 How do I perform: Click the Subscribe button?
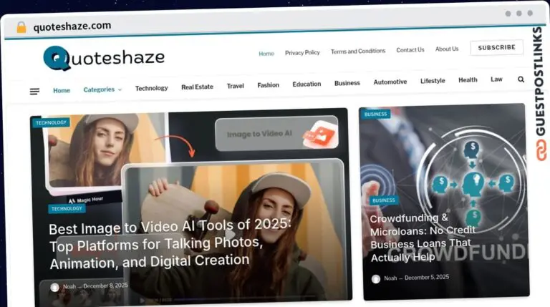click(497, 47)
